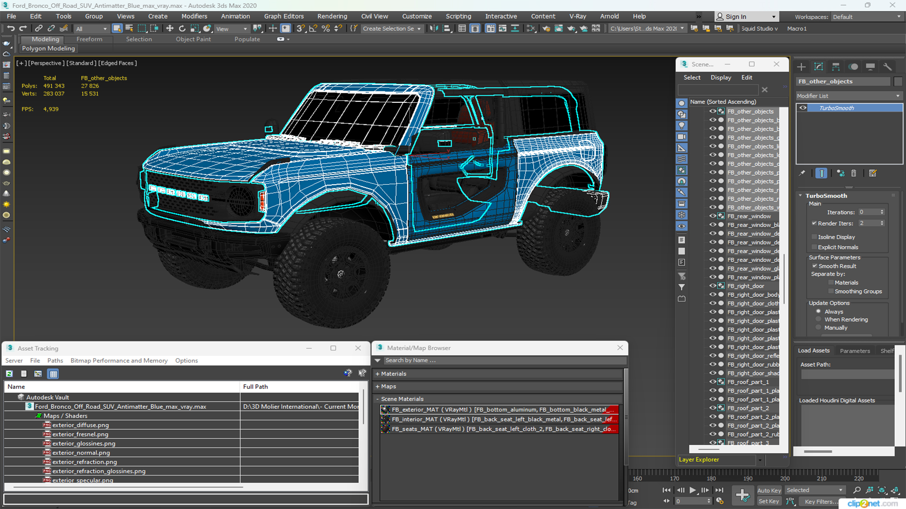Open Select by Name toolbar icon
The height and width of the screenshot is (509, 906).
tap(129, 29)
